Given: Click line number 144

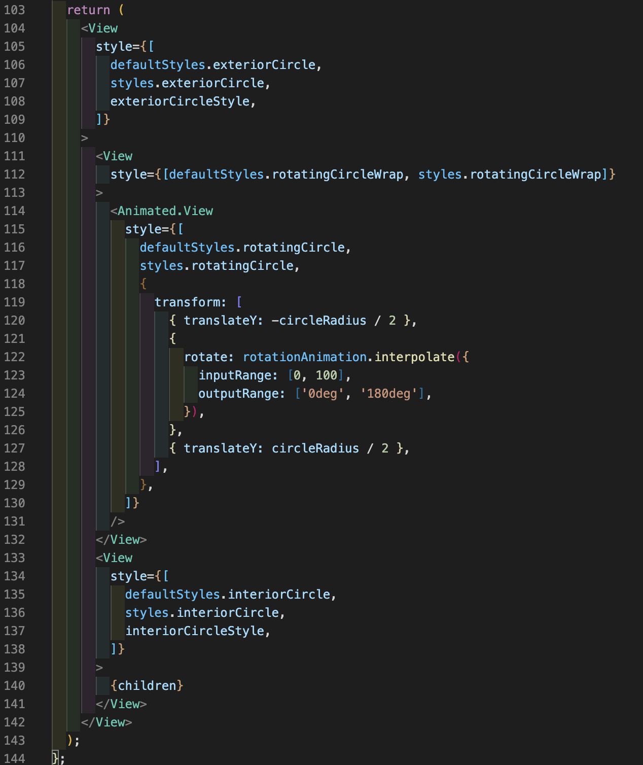Looking at the screenshot, I should tap(14, 758).
